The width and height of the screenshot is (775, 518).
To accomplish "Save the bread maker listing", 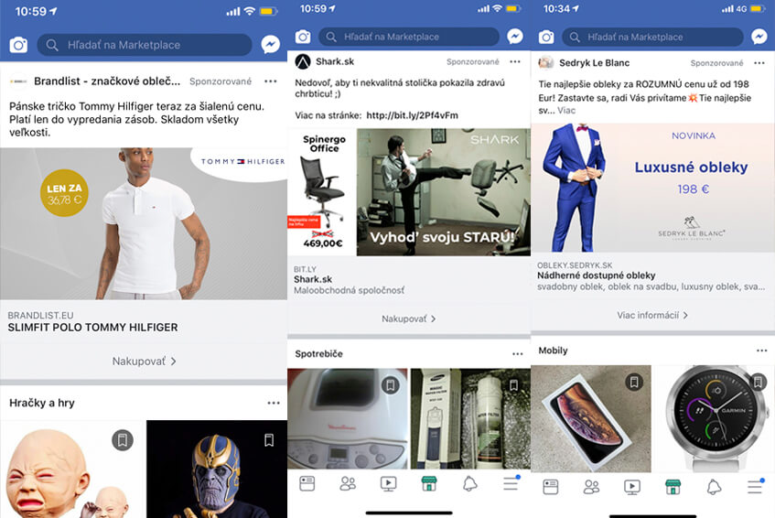I will 390,384.
